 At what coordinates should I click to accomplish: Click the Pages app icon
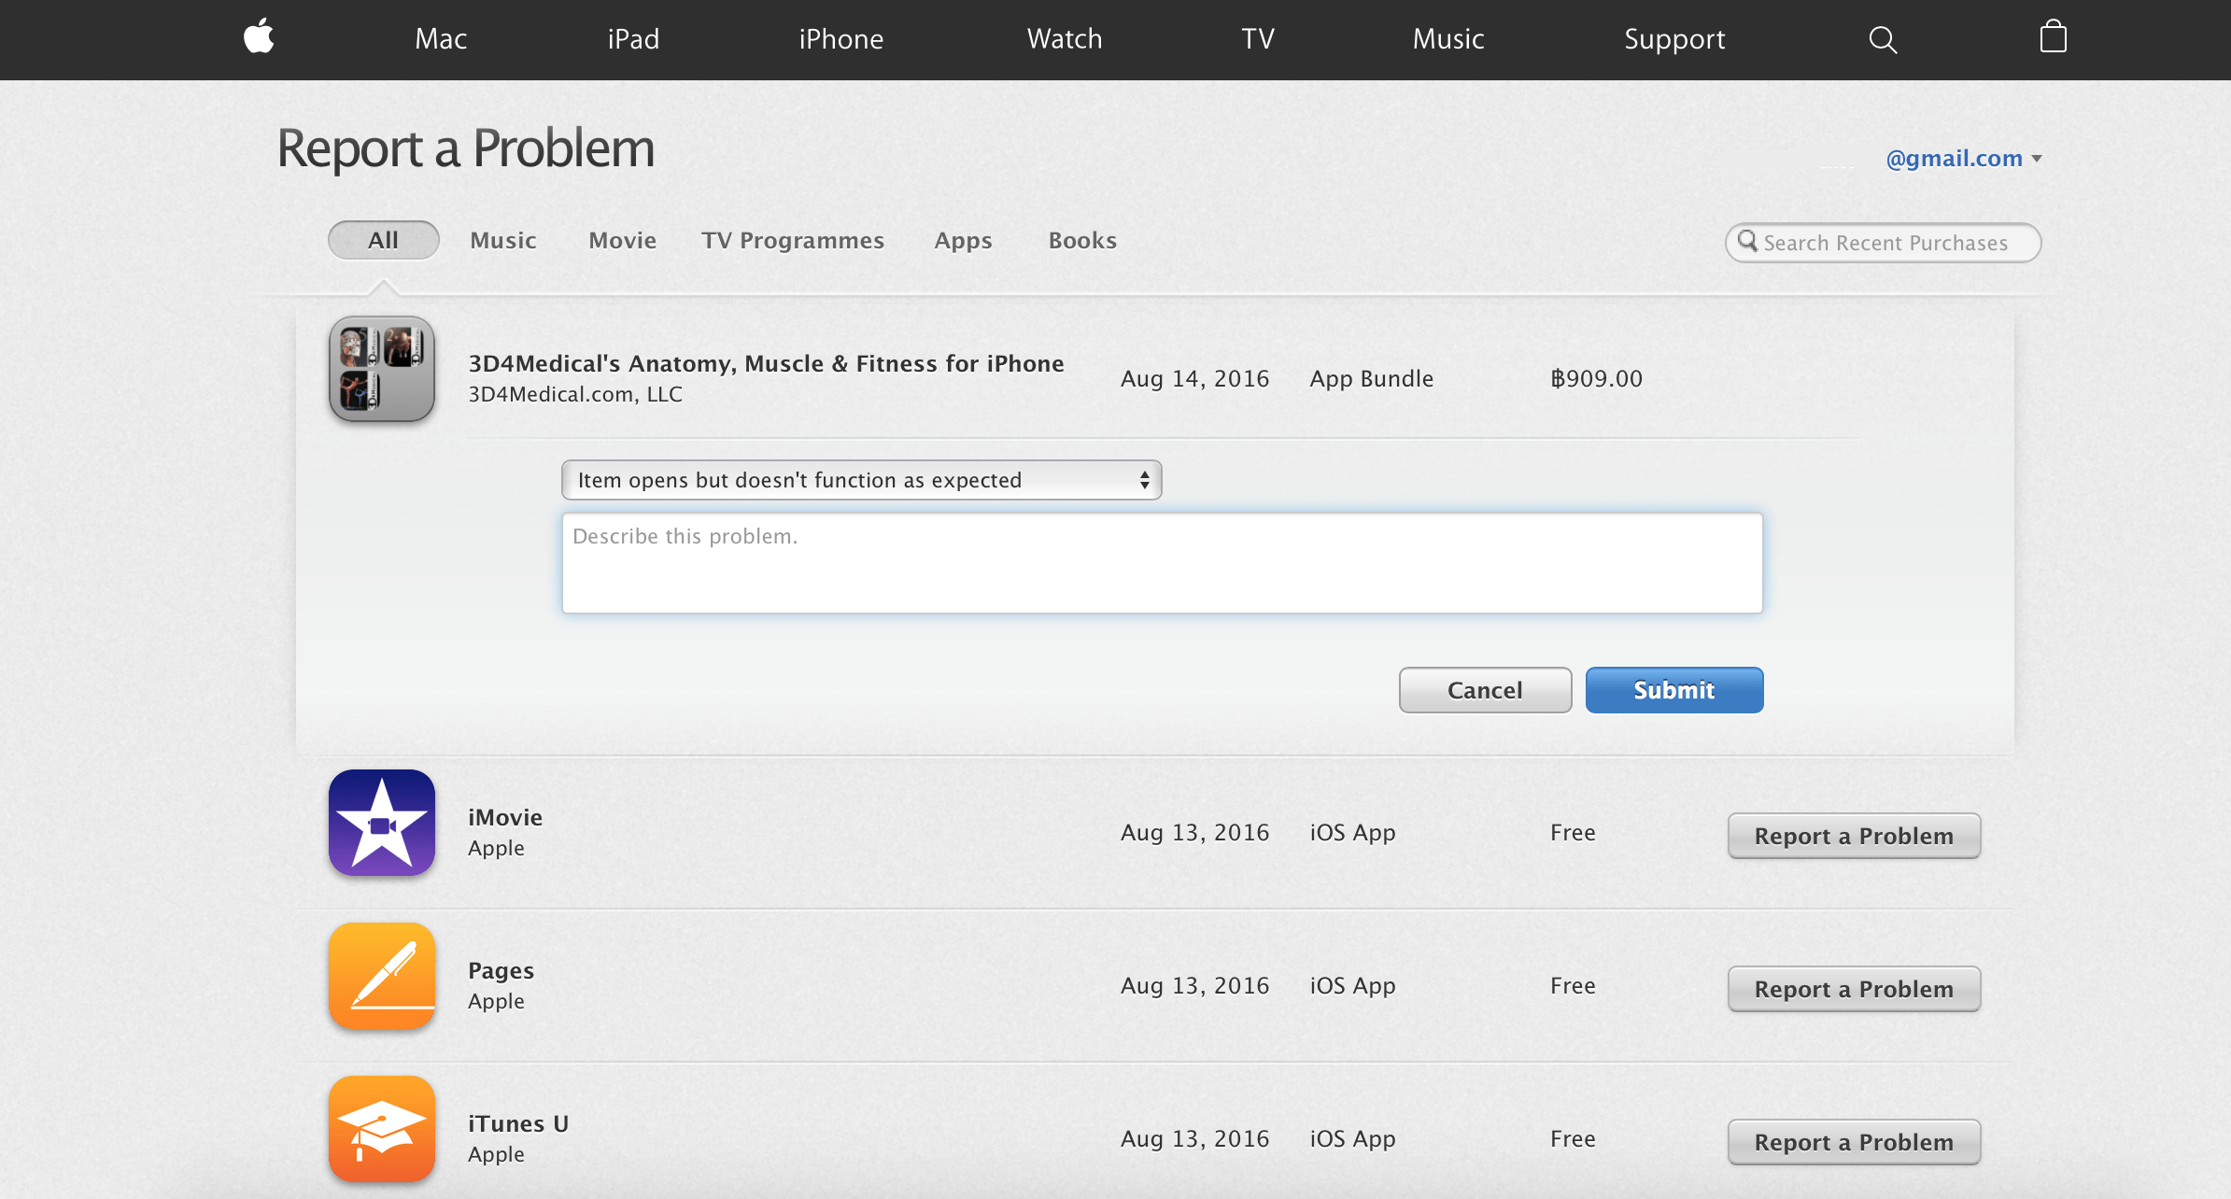point(382,976)
